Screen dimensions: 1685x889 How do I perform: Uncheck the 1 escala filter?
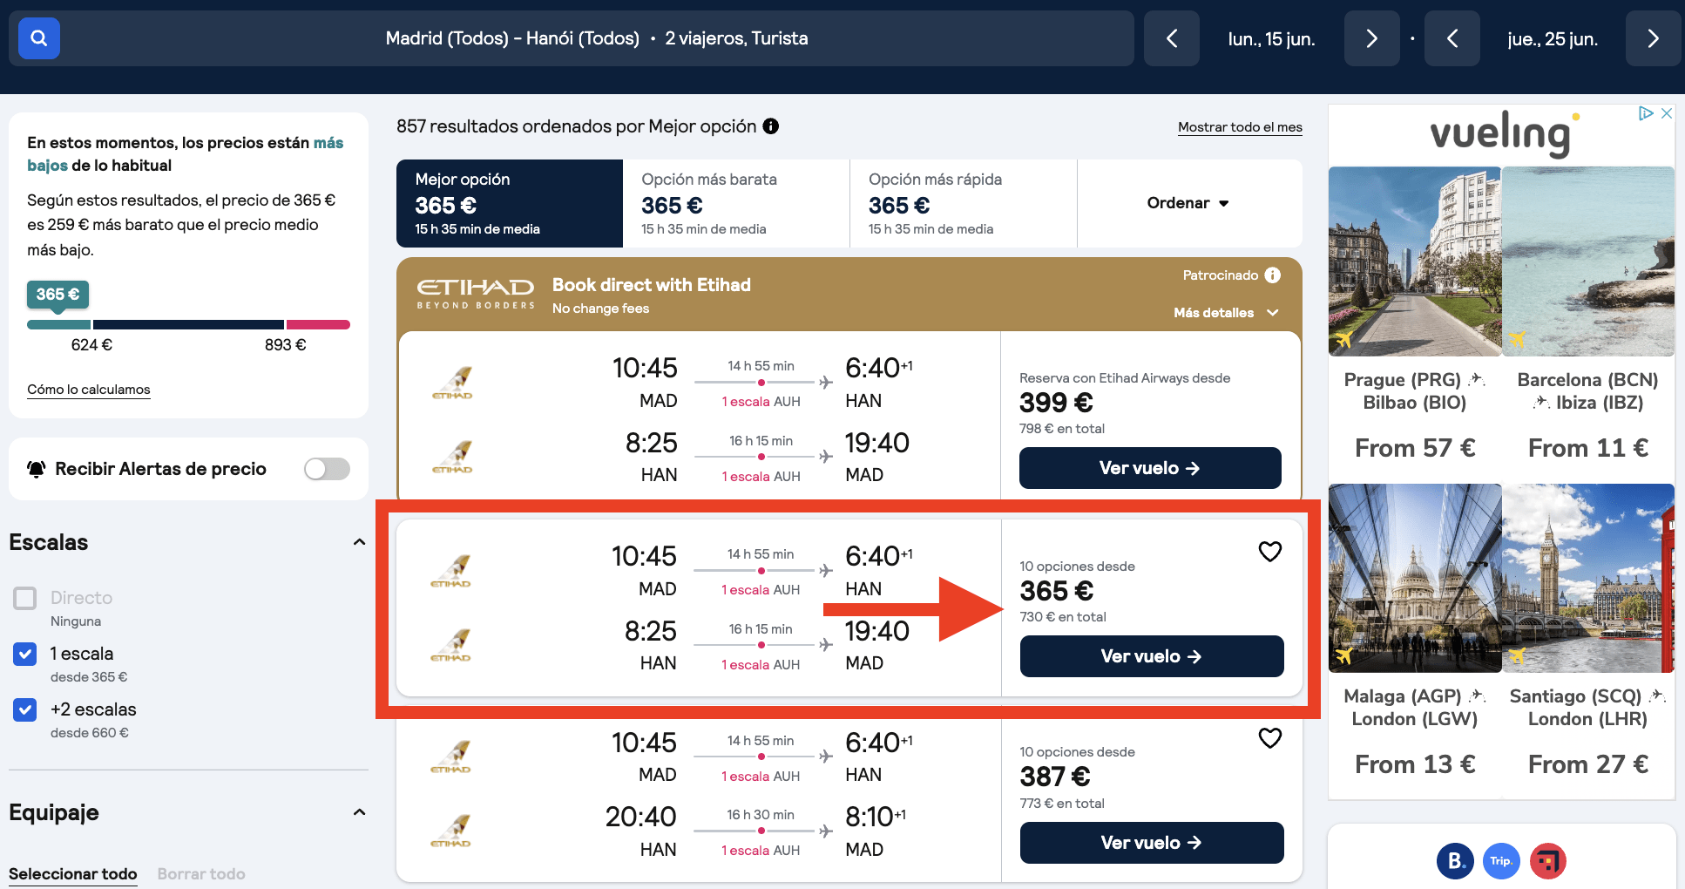24,654
